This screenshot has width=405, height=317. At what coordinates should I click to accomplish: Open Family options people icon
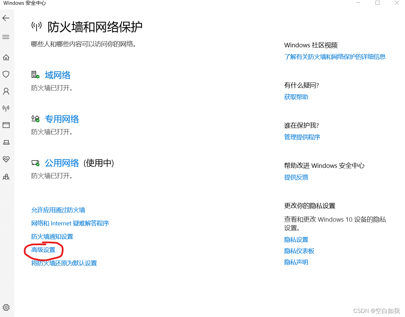pos(6,177)
